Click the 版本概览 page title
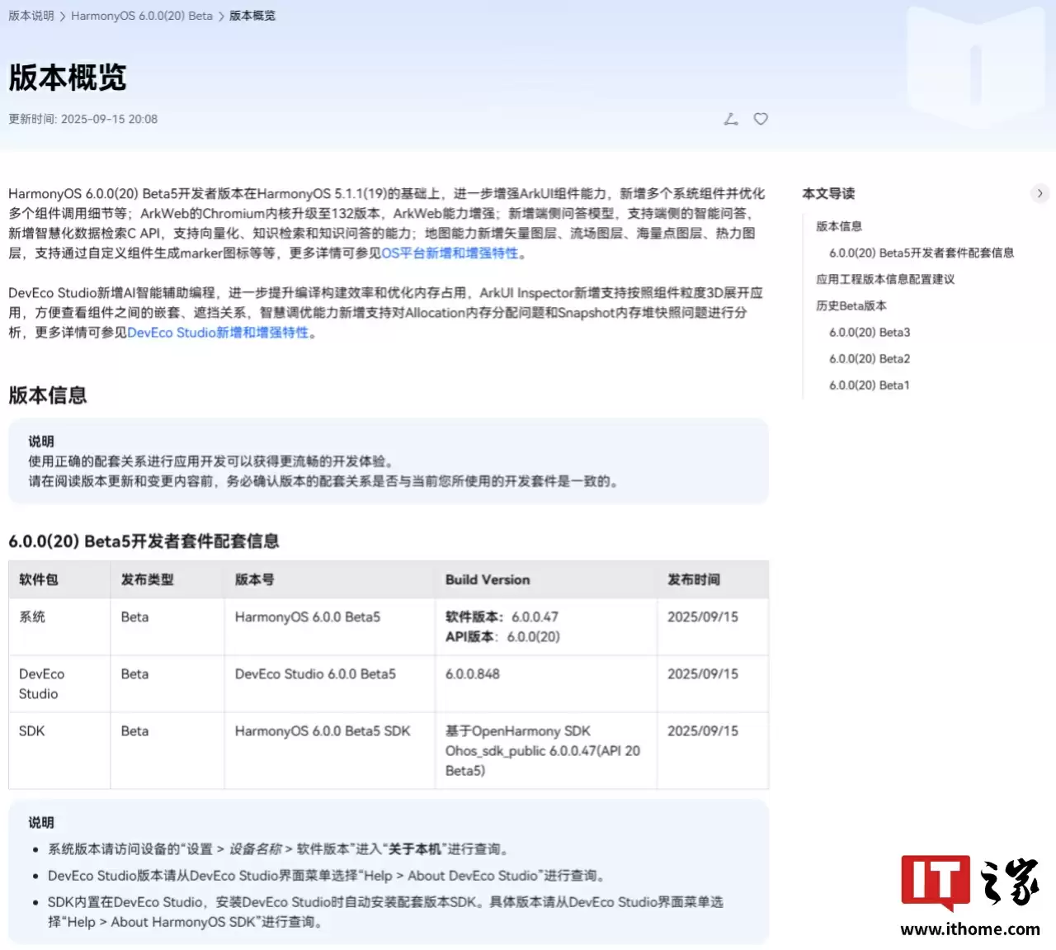The image size is (1056, 950). (x=67, y=78)
